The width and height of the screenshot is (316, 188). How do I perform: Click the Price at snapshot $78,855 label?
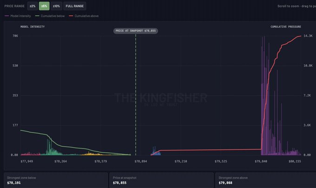point(136,31)
